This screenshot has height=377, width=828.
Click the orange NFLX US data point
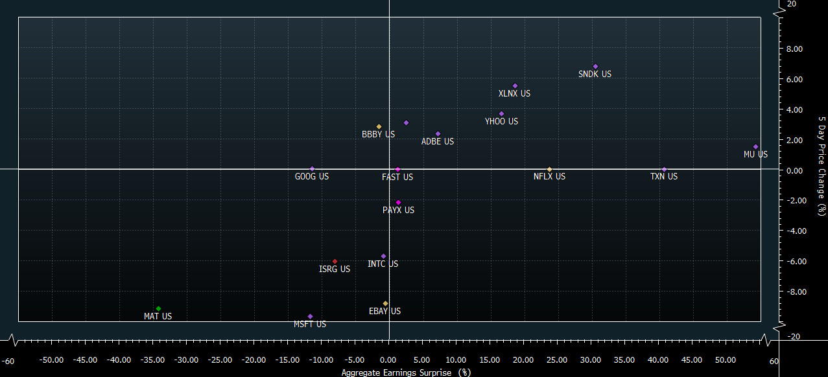coord(549,169)
